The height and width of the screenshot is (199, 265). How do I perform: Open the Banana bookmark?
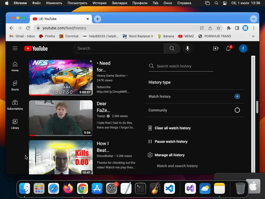(x=166, y=36)
